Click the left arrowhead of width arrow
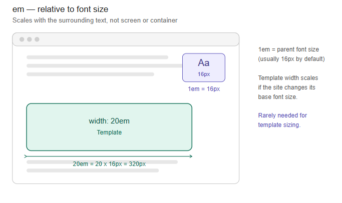Screen dimensions: 342x203 pos(26,156)
